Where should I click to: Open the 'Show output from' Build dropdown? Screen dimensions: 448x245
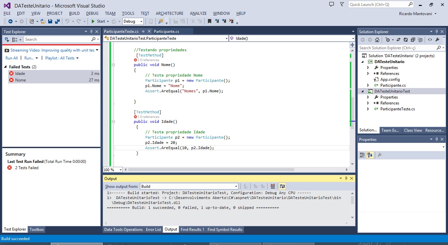coord(189,186)
